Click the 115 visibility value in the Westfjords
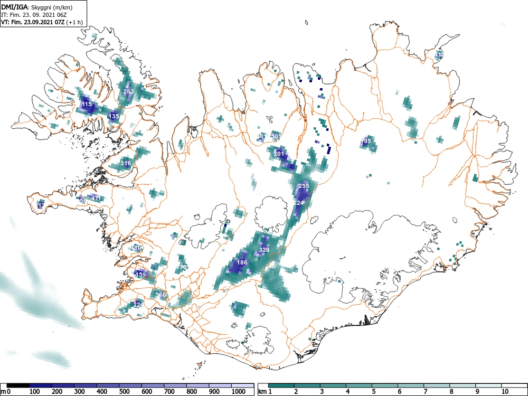Image resolution: width=528 pixels, height=396 pixels. pos(87,104)
